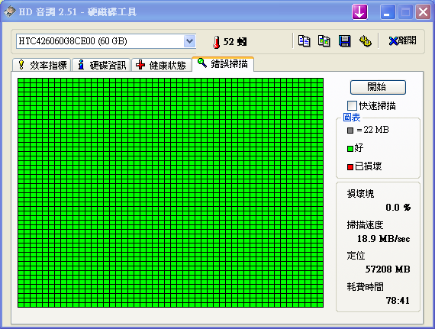Click the copy screenshot toolbar icon

324,41
